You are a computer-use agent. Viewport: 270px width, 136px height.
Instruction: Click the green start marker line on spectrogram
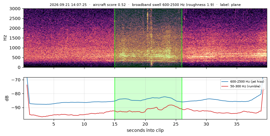click(115, 38)
